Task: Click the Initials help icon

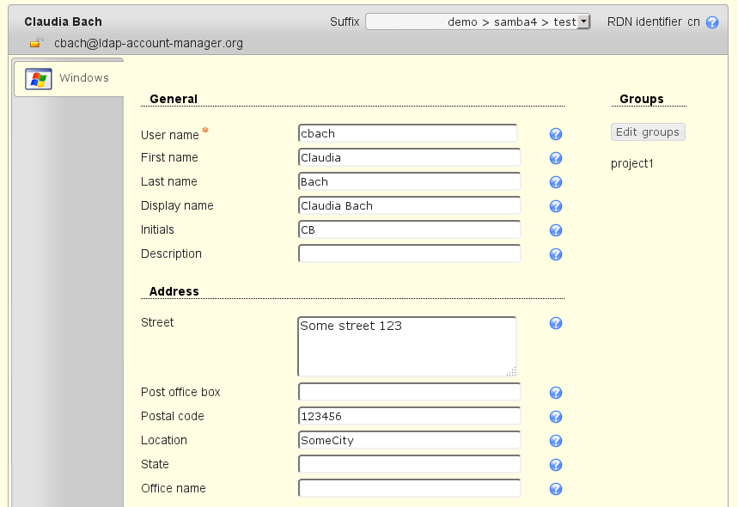Action: pos(556,230)
